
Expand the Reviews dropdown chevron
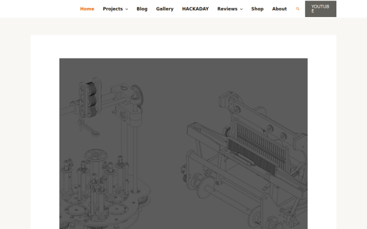(242, 9)
